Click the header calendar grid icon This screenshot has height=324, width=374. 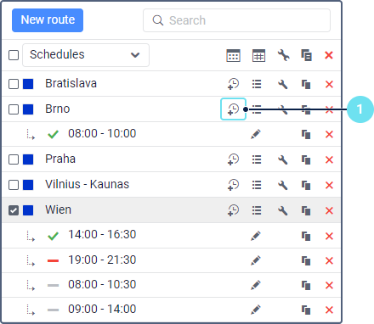click(x=258, y=55)
